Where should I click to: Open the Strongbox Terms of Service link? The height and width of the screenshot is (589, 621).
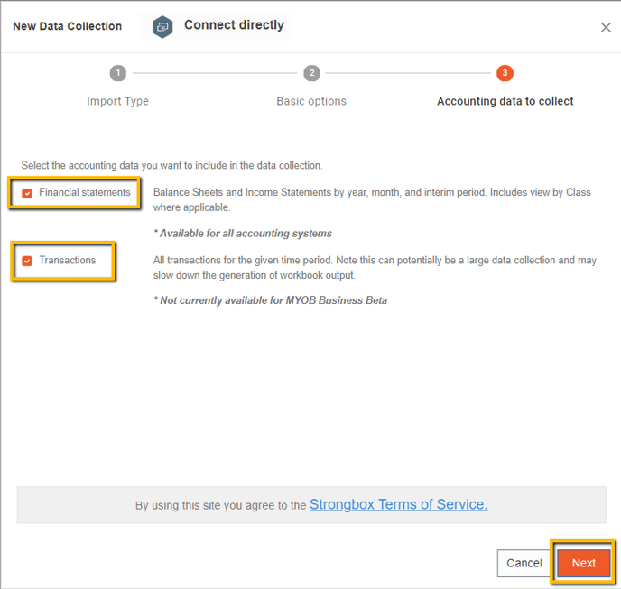(398, 505)
